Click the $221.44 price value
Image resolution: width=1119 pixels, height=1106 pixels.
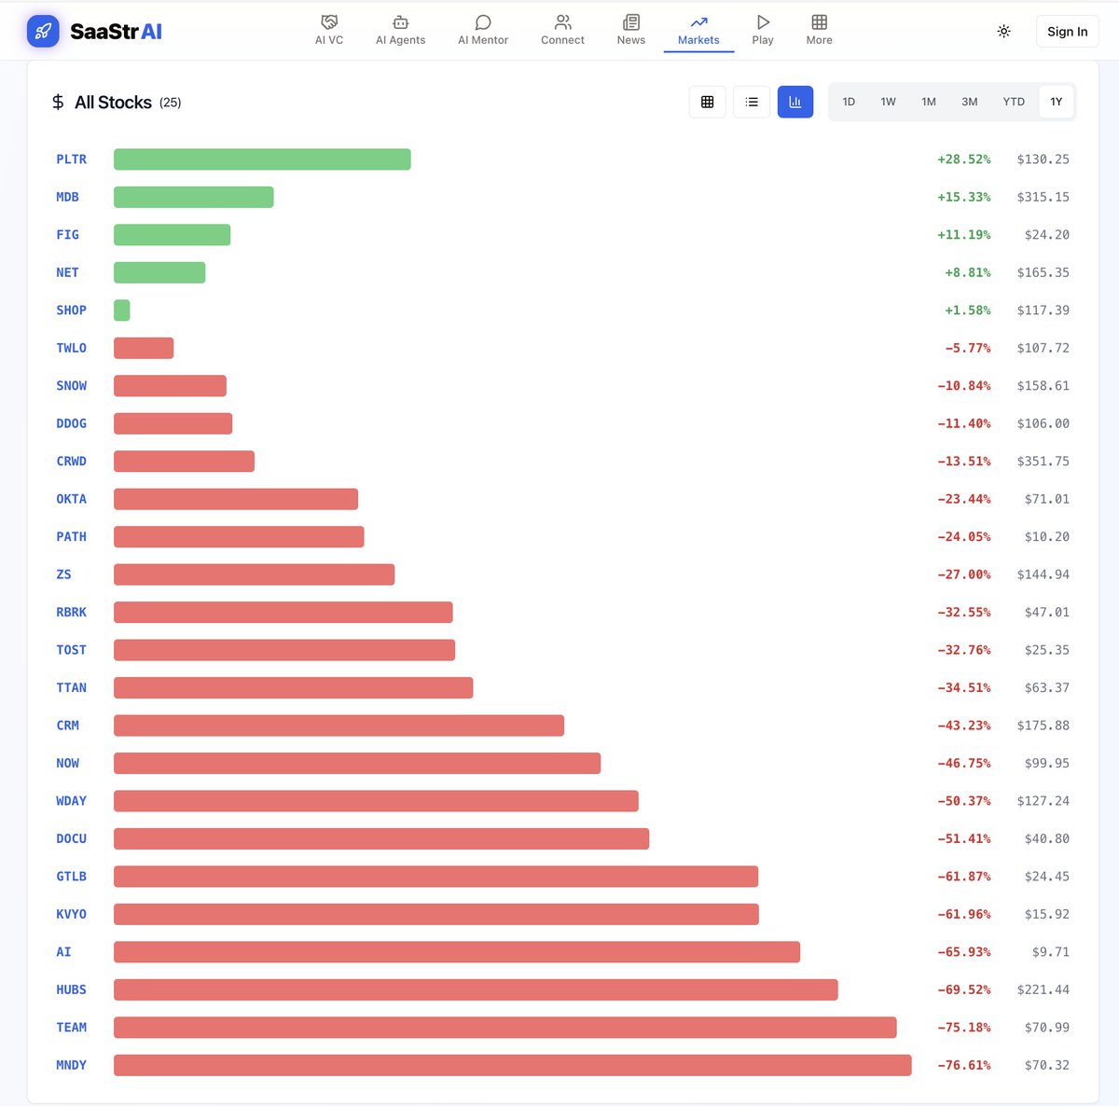click(x=1043, y=990)
